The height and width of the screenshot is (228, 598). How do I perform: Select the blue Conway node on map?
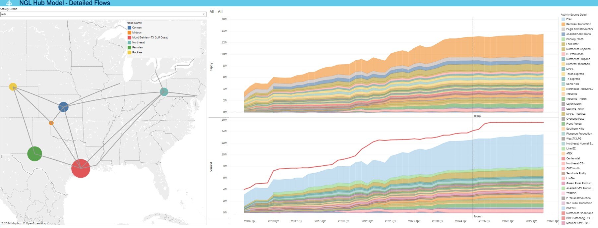pos(63,107)
